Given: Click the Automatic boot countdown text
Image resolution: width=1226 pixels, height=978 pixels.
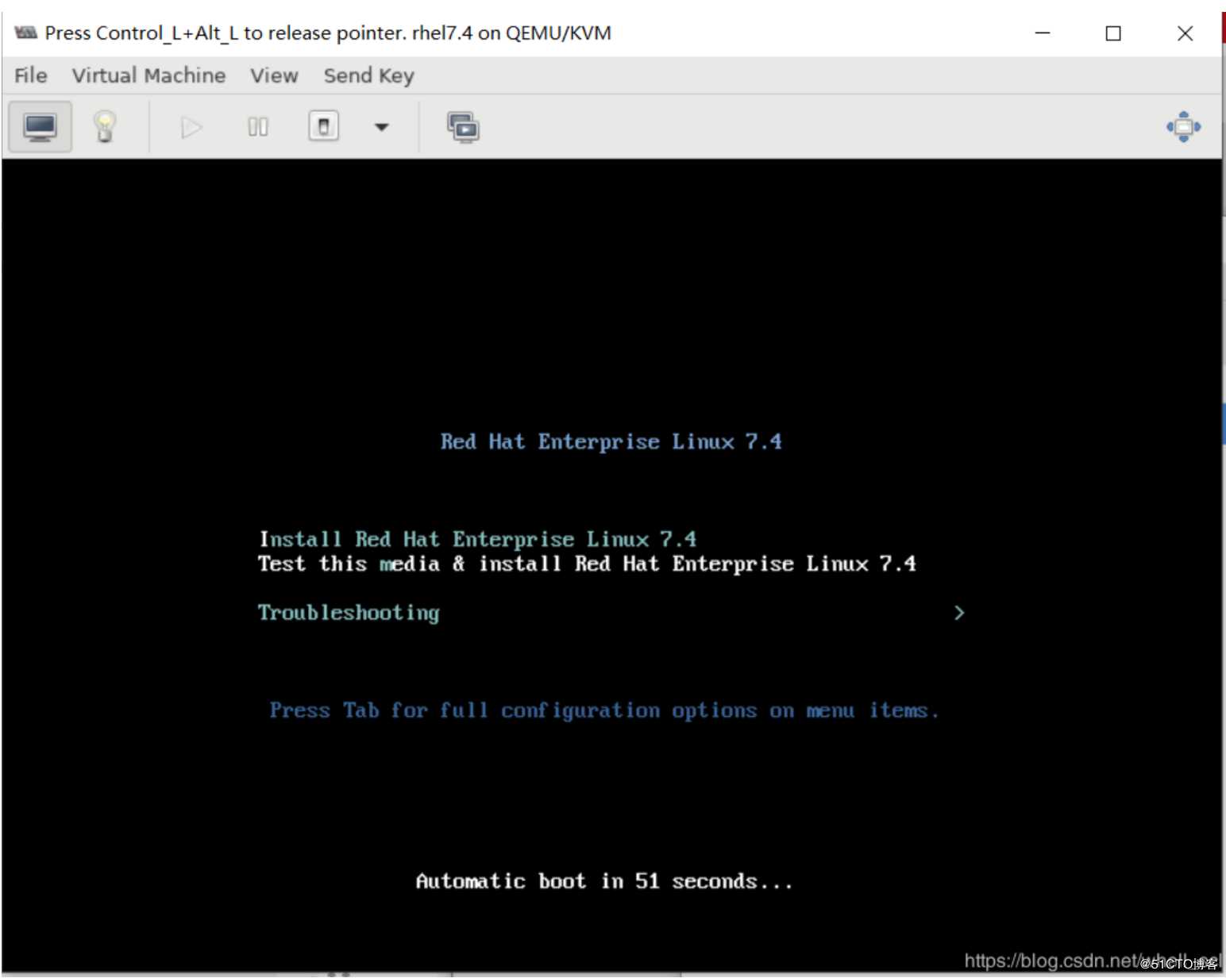Looking at the screenshot, I should [604, 882].
